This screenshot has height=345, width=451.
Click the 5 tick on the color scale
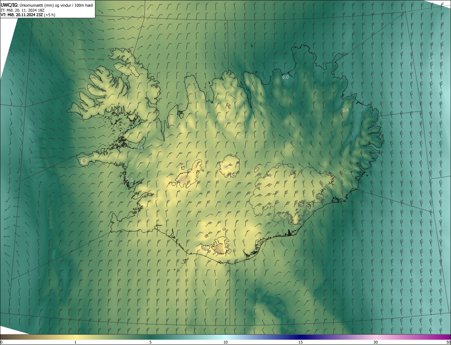coord(150,343)
